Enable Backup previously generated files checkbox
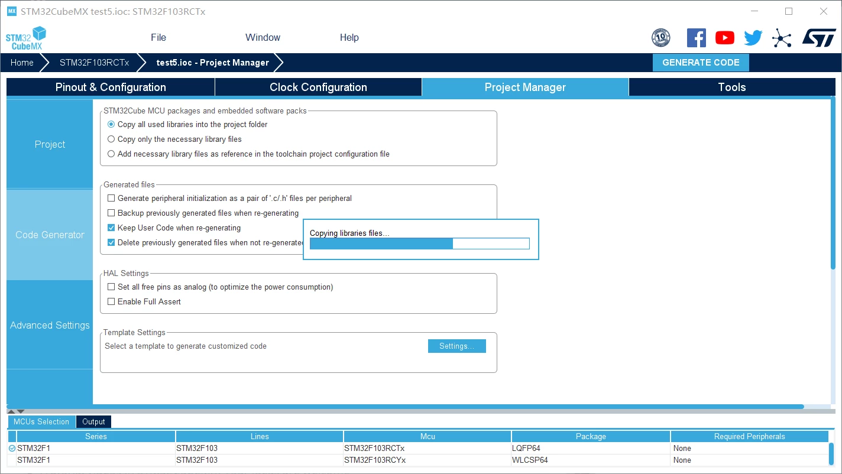 click(111, 213)
